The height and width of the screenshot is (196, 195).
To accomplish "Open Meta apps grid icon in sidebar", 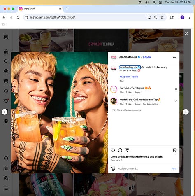I will pos(6,168).
